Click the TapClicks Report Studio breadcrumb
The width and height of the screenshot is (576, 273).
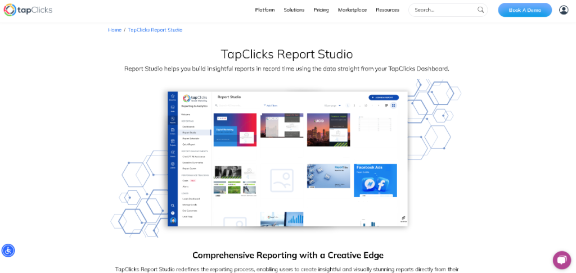coord(155,30)
